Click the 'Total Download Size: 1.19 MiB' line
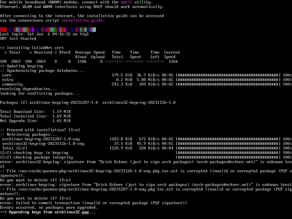Screen dimensions: 292x219 coord(35,112)
